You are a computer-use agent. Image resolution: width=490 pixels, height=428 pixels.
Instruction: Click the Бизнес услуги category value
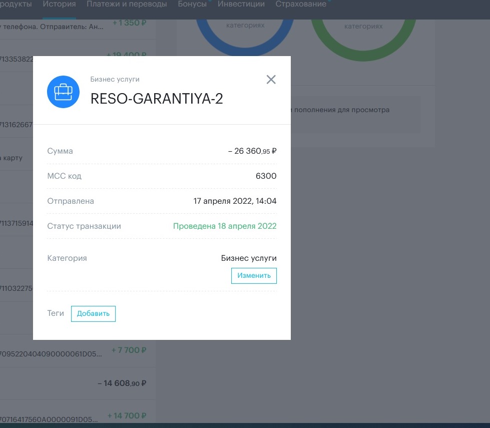pyautogui.click(x=249, y=258)
